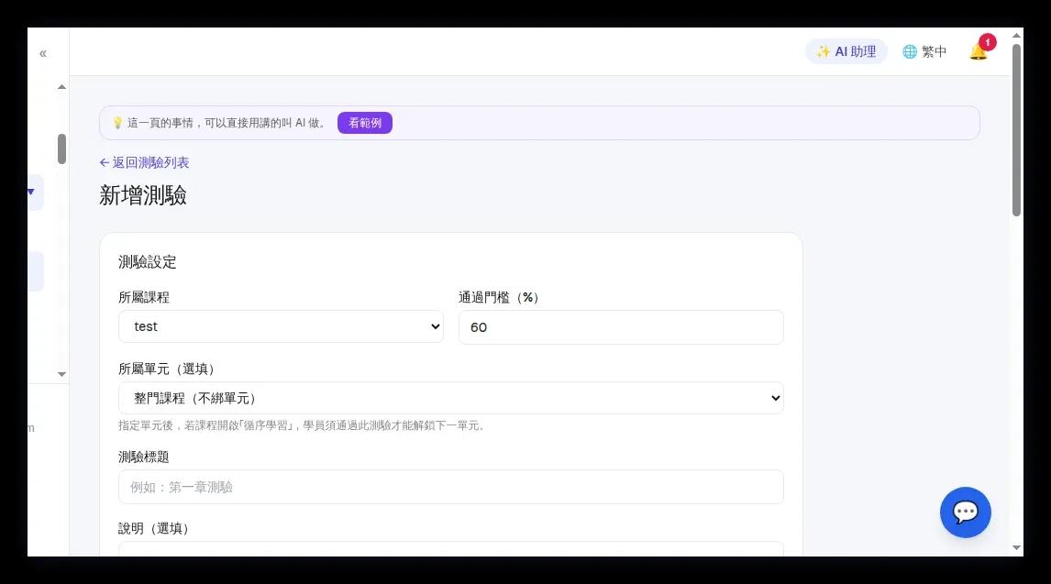Click the 循序學習 hint text below 所屬單元
This screenshot has height=584, width=1051.
coord(302,425)
